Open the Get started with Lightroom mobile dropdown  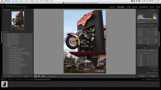[28, 7]
